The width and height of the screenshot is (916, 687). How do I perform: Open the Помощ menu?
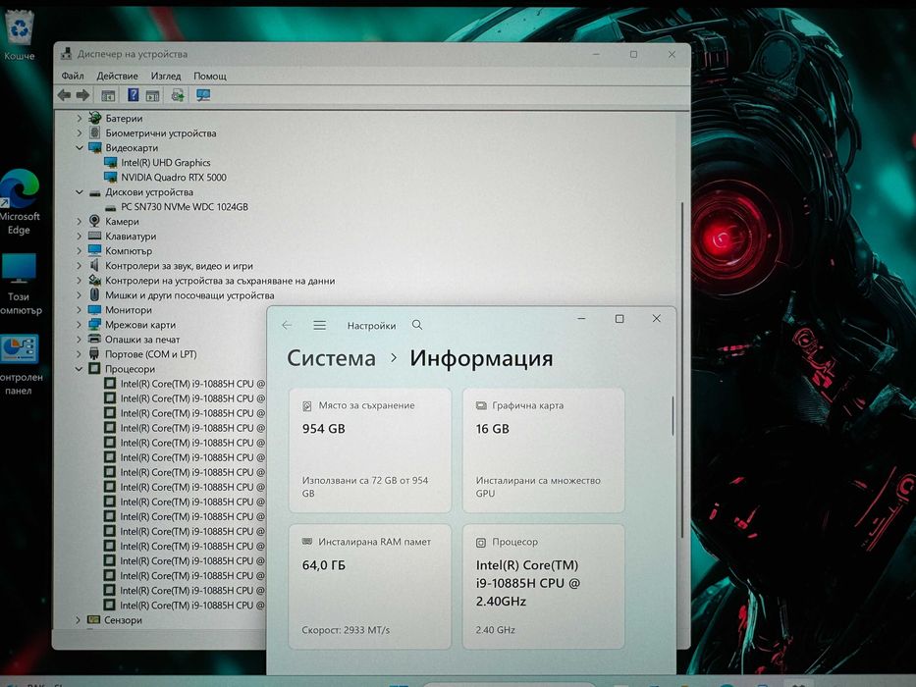click(210, 76)
